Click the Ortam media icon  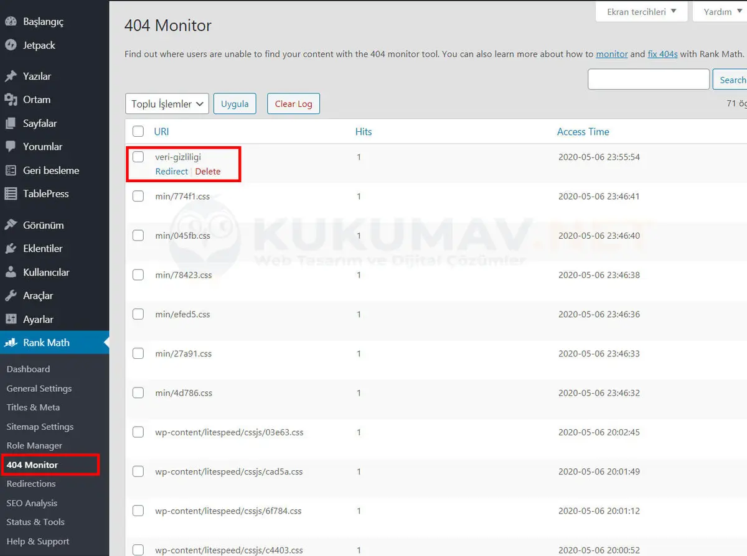click(11, 100)
